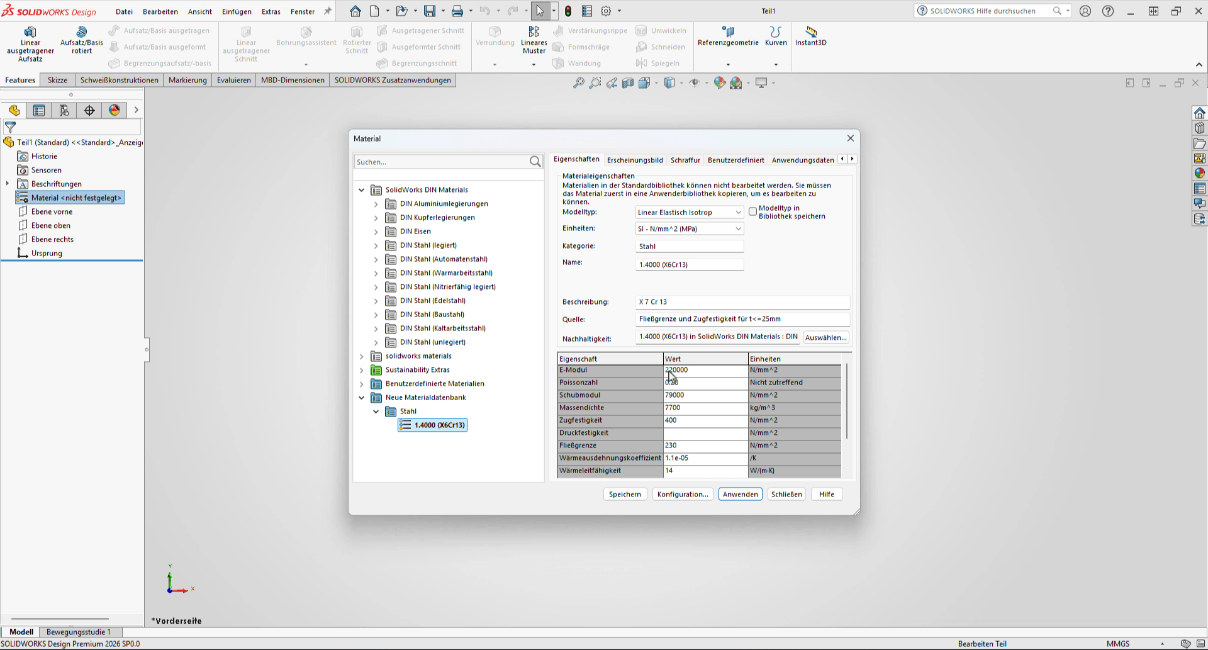Expand the DIN Aluminiumlegierungen folder

(x=376, y=204)
